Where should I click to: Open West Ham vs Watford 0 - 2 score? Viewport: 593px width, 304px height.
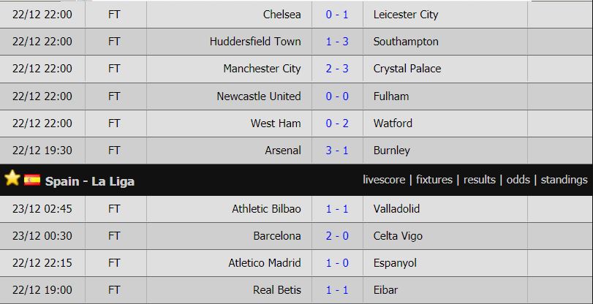[x=337, y=123]
